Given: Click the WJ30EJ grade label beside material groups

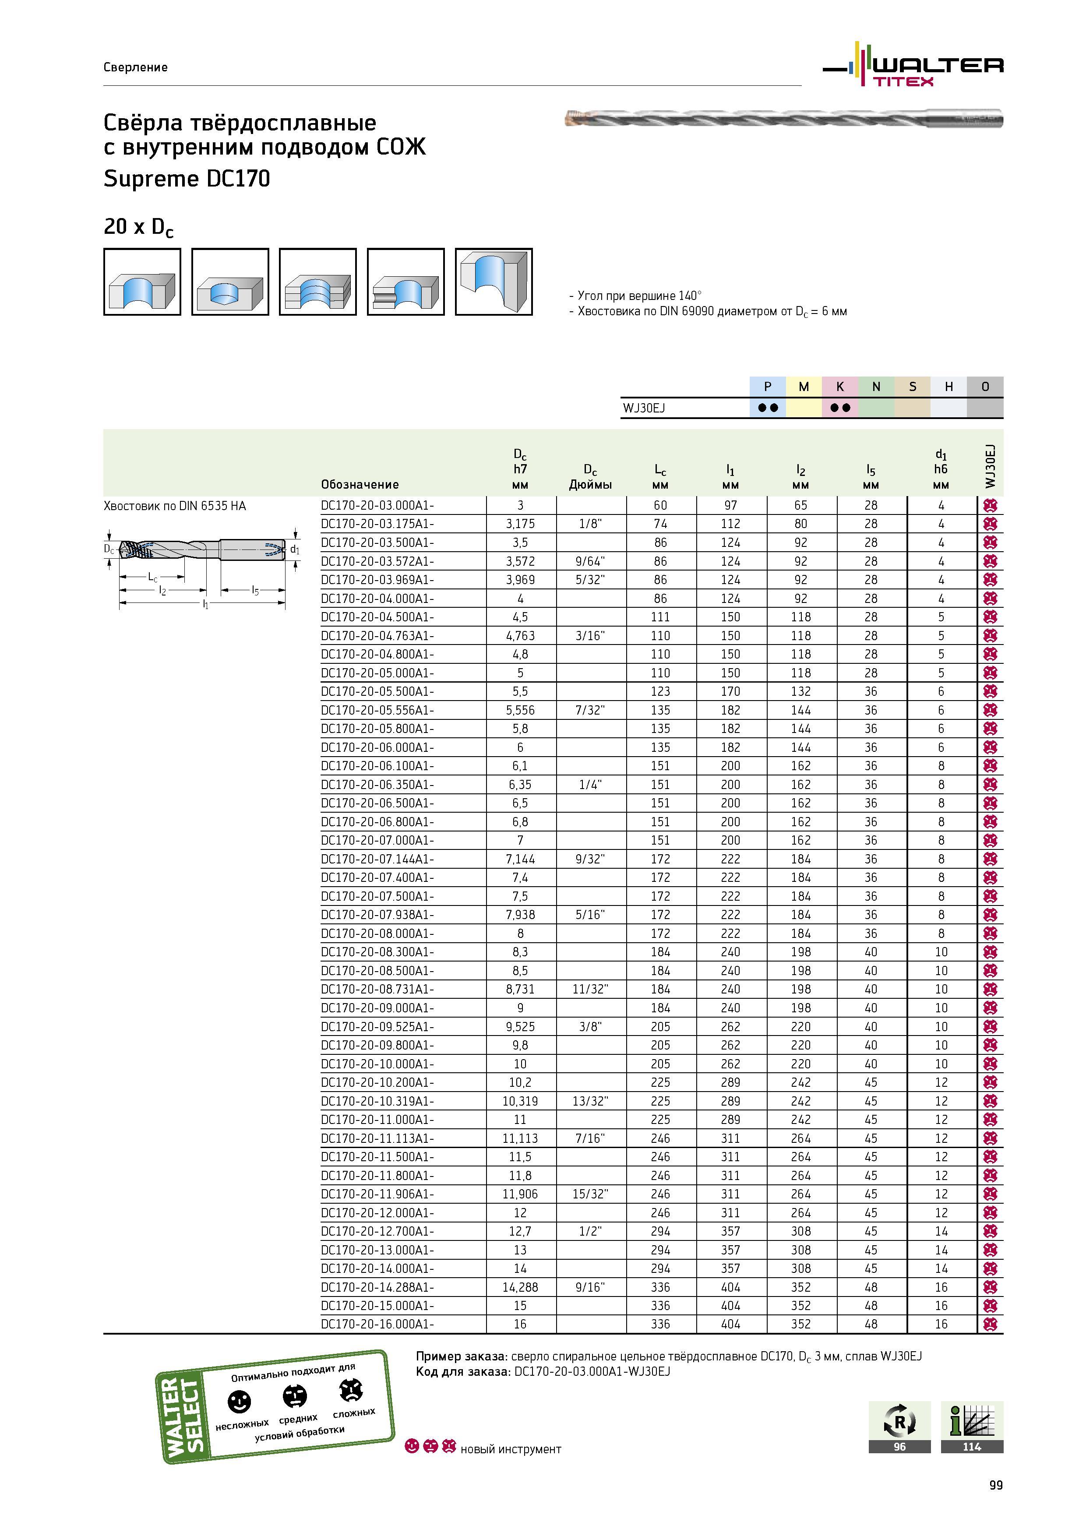Looking at the screenshot, I should pyautogui.click(x=644, y=408).
